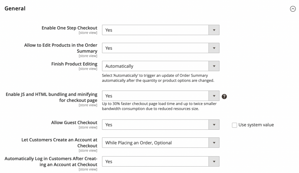Click the dropdown arrow on Finish Product Editing

pyautogui.click(x=214, y=66)
